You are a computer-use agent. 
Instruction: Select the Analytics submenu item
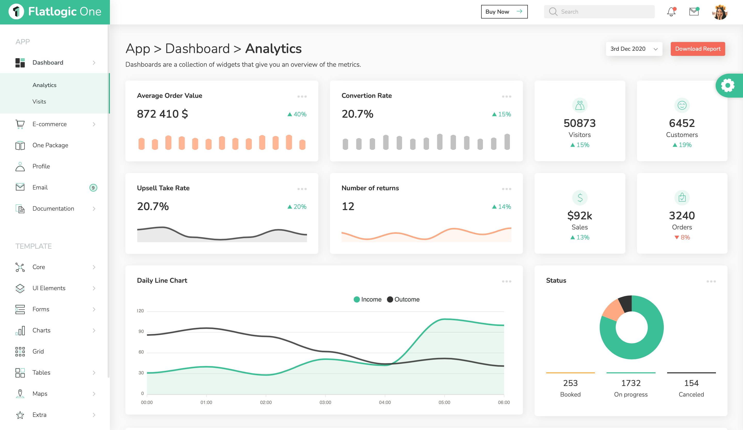pos(44,85)
